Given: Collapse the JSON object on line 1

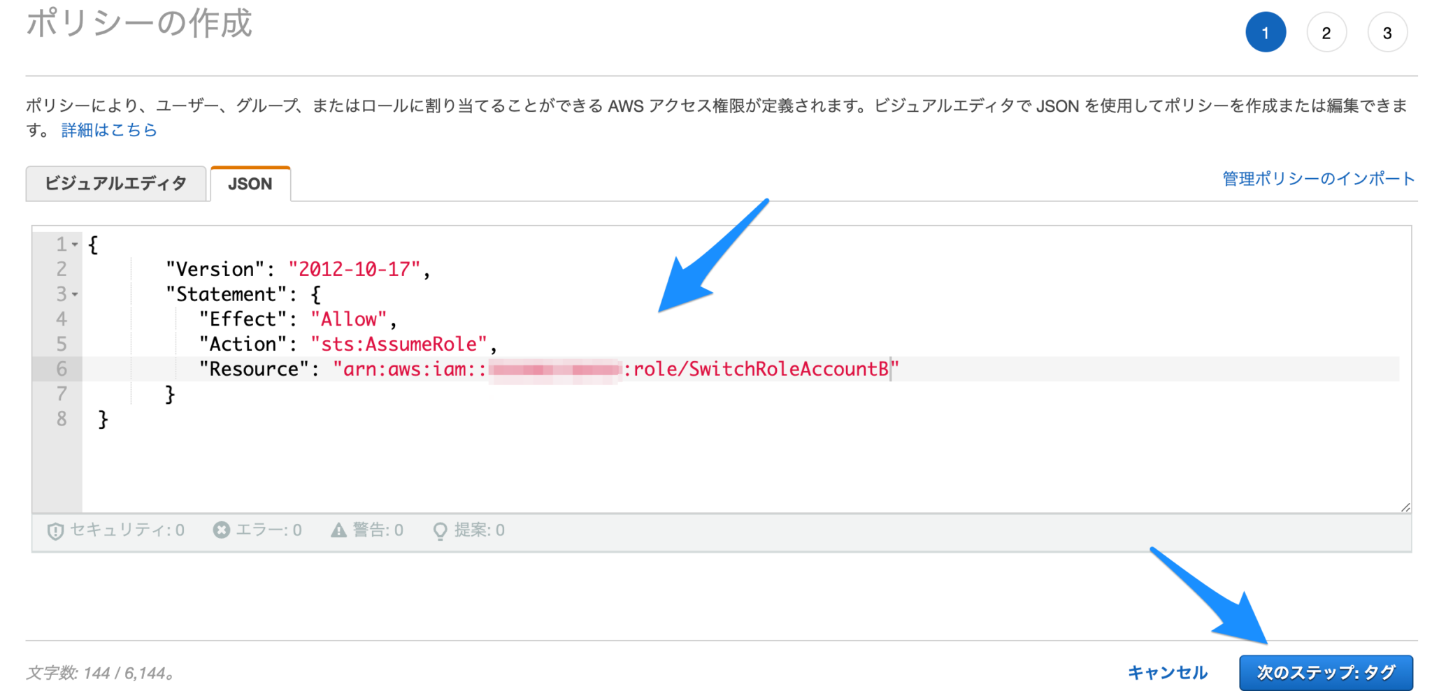Looking at the screenshot, I should [74, 244].
